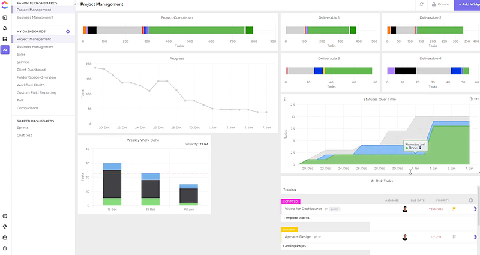This screenshot has height=255, width=480.
Task: Open the Notifications bell icon
Action: pyautogui.click(x=5, y=28)
